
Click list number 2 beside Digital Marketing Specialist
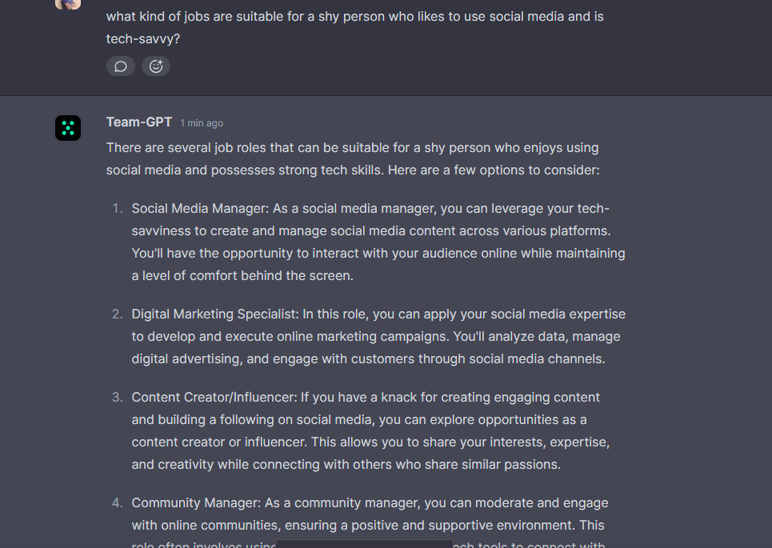pyautogui.click(x=117, y=314)
